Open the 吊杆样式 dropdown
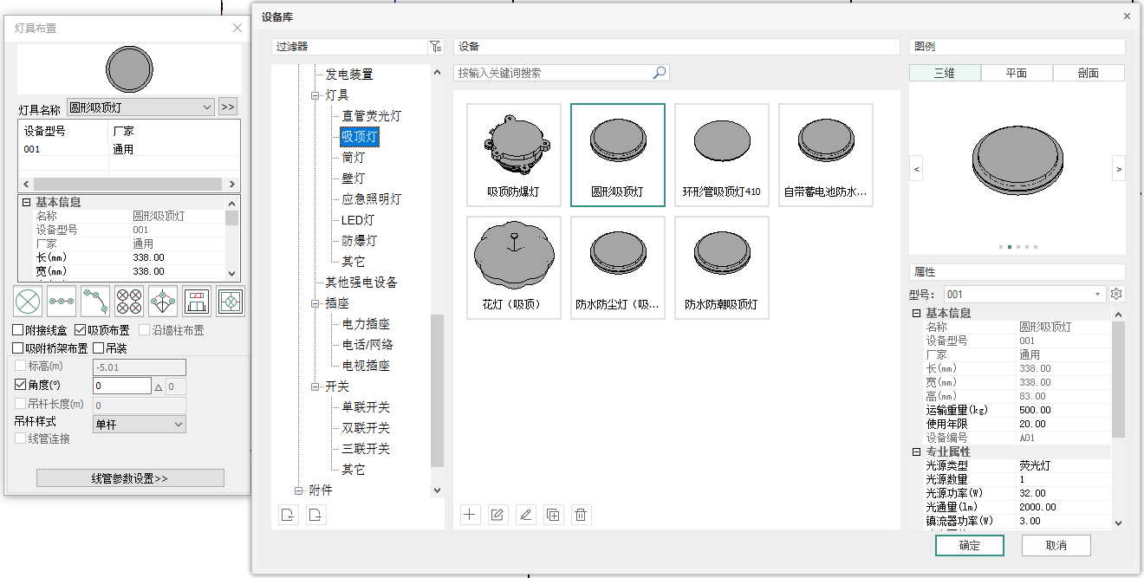The width and height of the screenshot is (1144, 578). pyautogui.click(x=139, y=425)
